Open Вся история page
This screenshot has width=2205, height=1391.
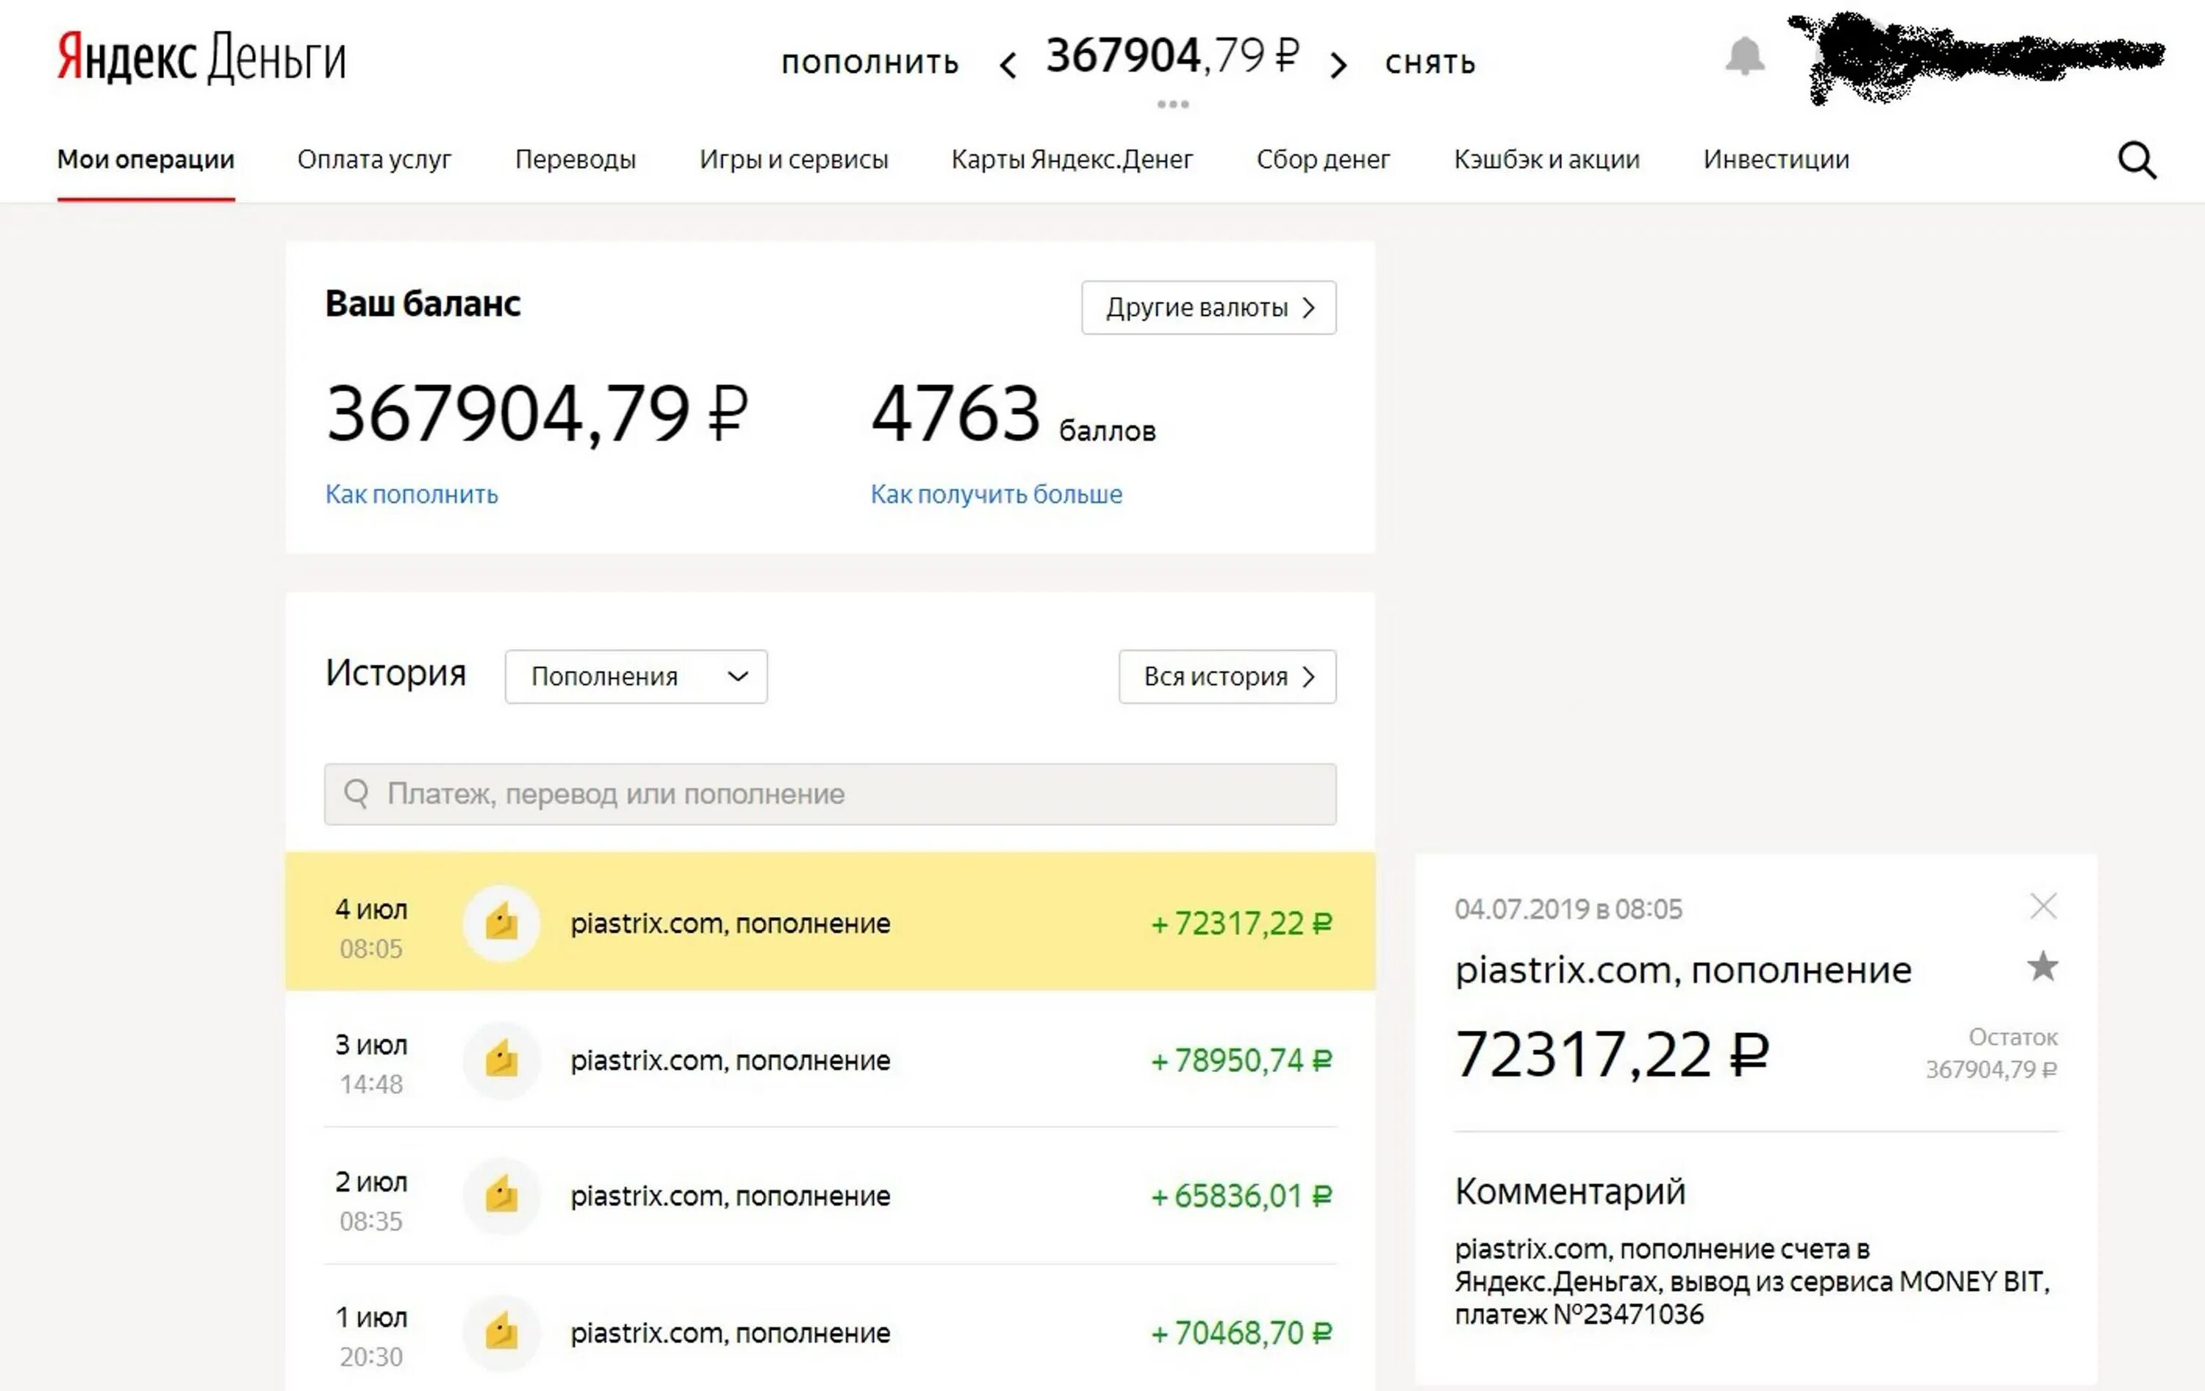click(x=1227, y=677)
